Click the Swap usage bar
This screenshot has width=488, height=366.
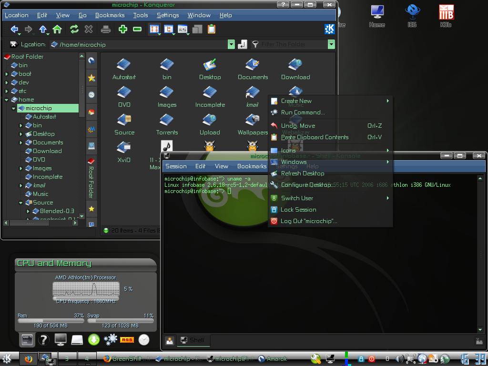click(121, 321)
